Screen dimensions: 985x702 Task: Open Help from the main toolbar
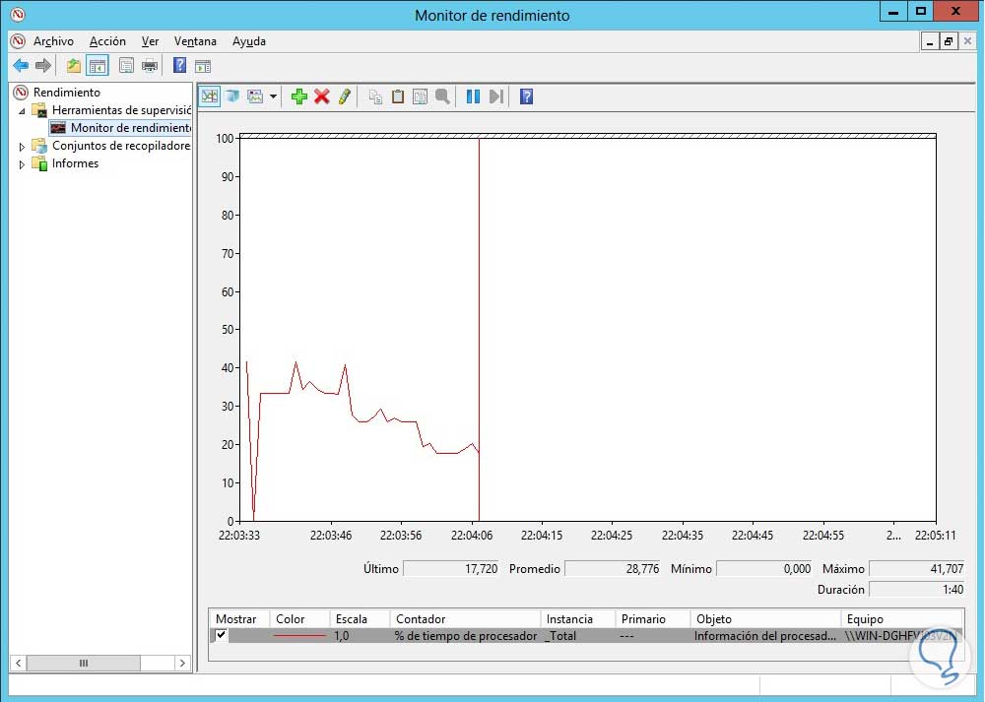pyautogui.click(x=179, y=65)
